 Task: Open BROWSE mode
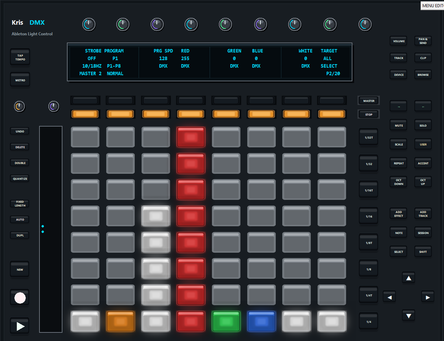pyautogui.click(x=423, y=75)
